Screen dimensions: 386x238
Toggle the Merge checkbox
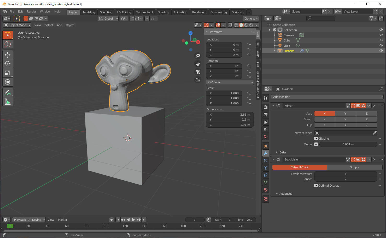[316, 144]
